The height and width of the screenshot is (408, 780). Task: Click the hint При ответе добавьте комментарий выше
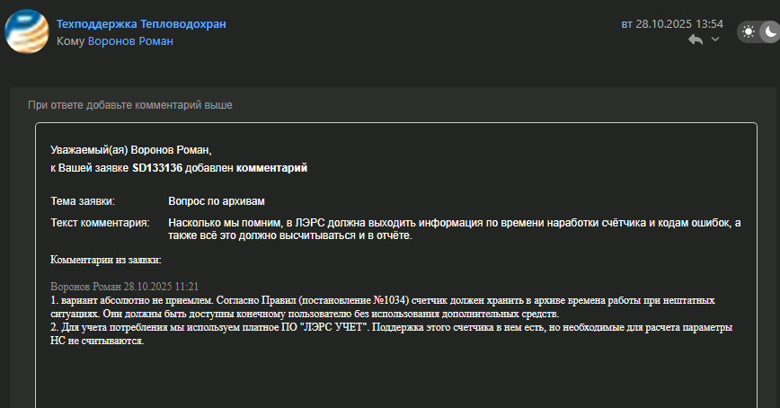(130, 105)
